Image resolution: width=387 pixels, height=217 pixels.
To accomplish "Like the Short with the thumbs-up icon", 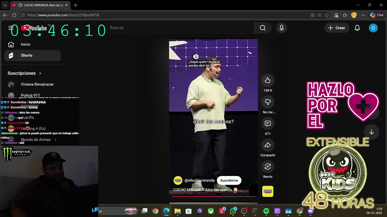I will pos(268,80).
